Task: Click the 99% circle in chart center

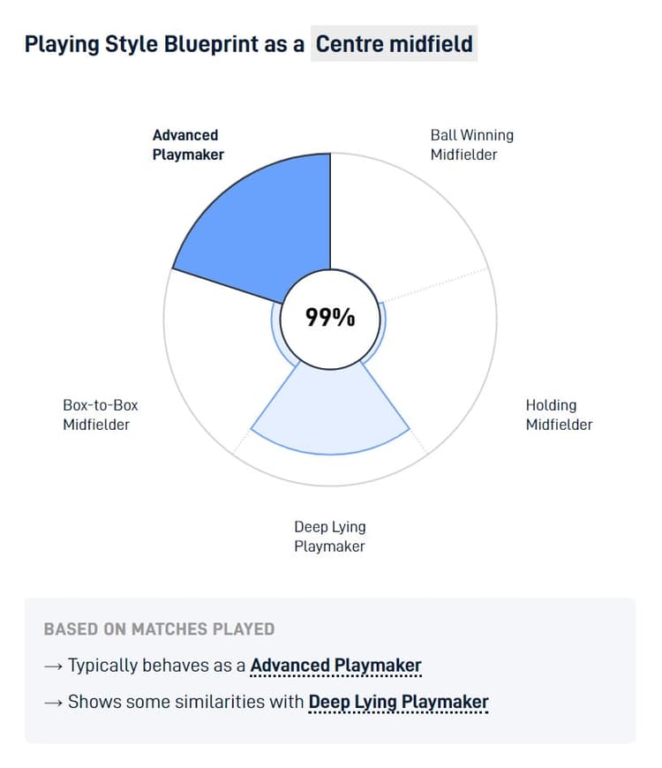Action: [330, 318]
